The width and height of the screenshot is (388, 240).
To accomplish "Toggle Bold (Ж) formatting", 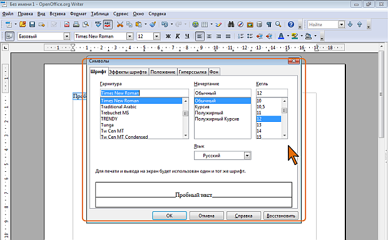I will click(168, 36).
